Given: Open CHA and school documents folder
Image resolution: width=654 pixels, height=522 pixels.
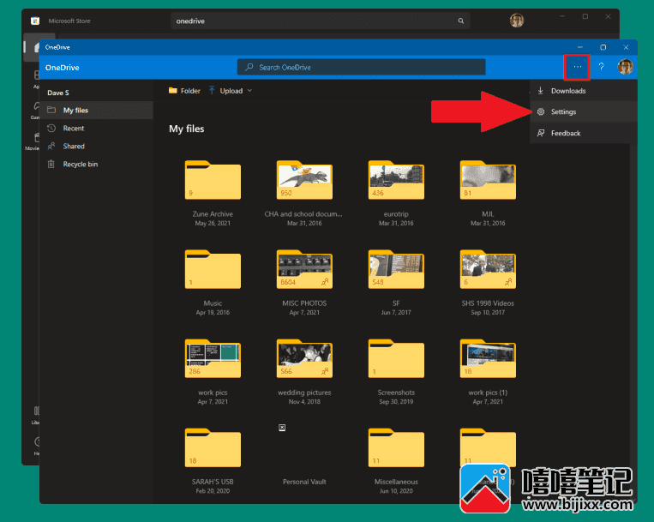Looking at the screenshot, I should [x=304, y=180].
